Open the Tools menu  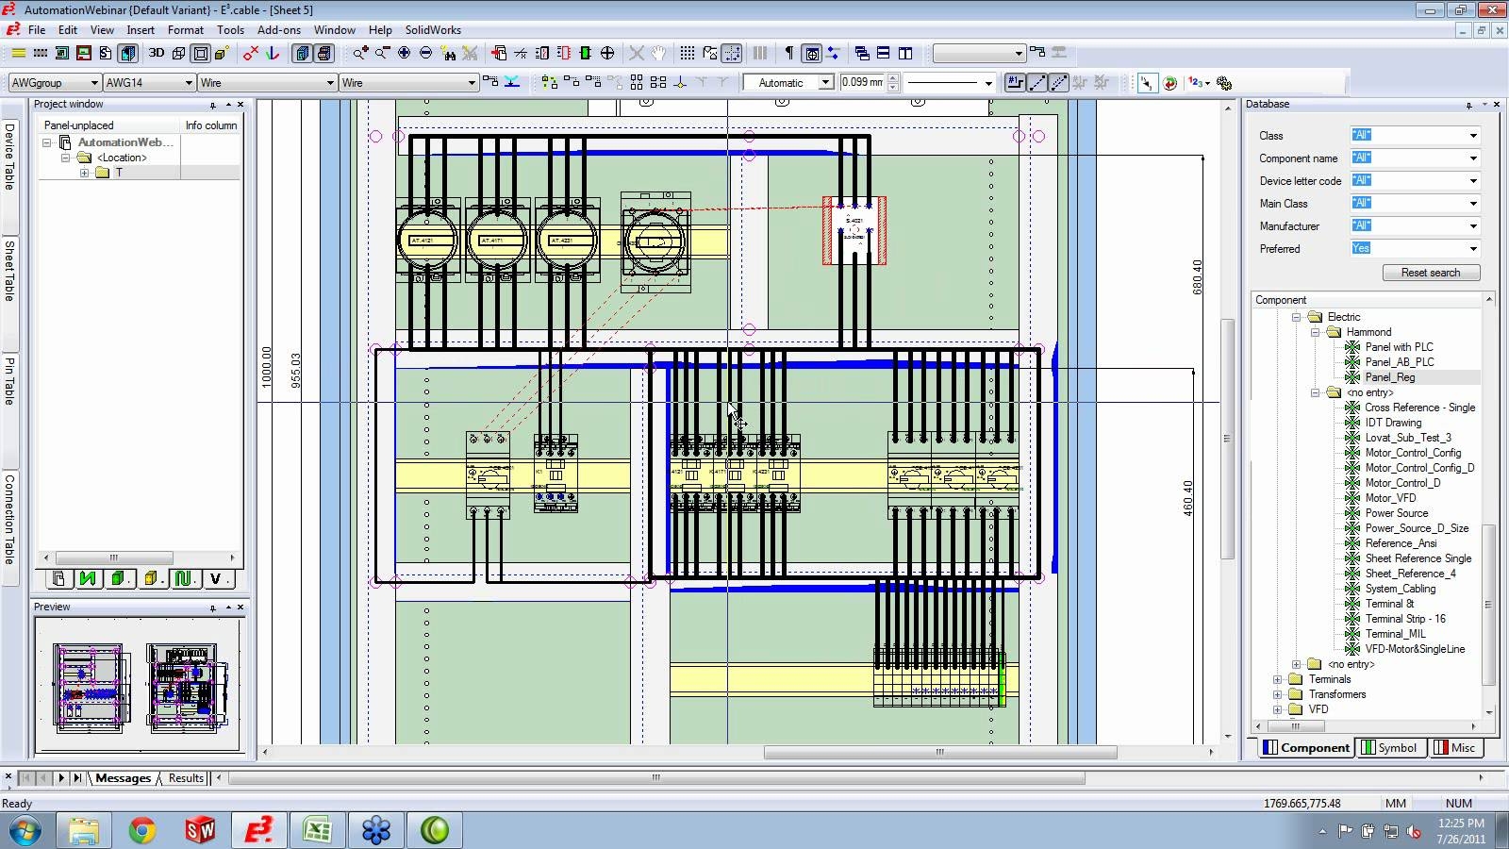[x=230, y=29]
